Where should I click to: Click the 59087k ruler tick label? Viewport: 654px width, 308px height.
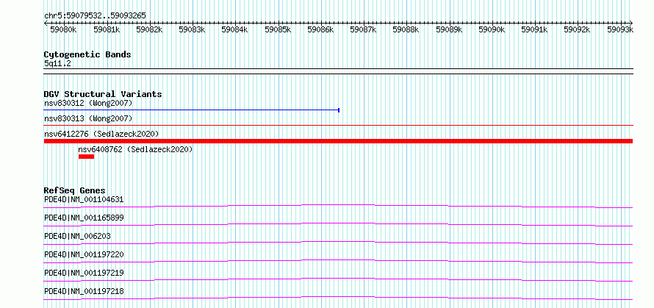(363, 29)
